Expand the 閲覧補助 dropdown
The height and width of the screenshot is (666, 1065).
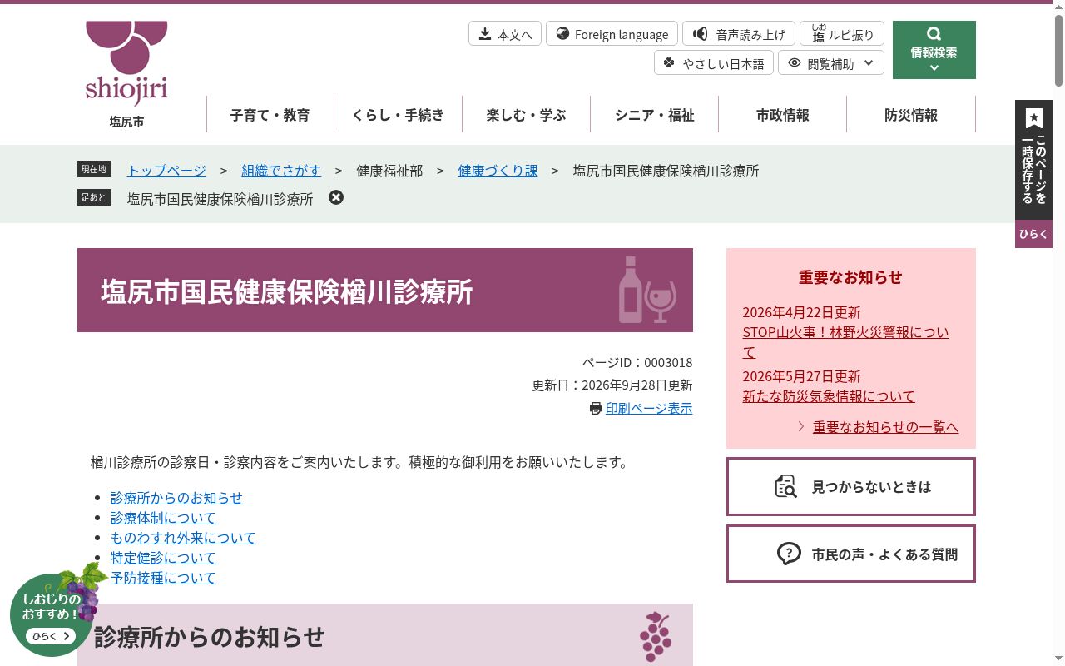click(831, 63)
